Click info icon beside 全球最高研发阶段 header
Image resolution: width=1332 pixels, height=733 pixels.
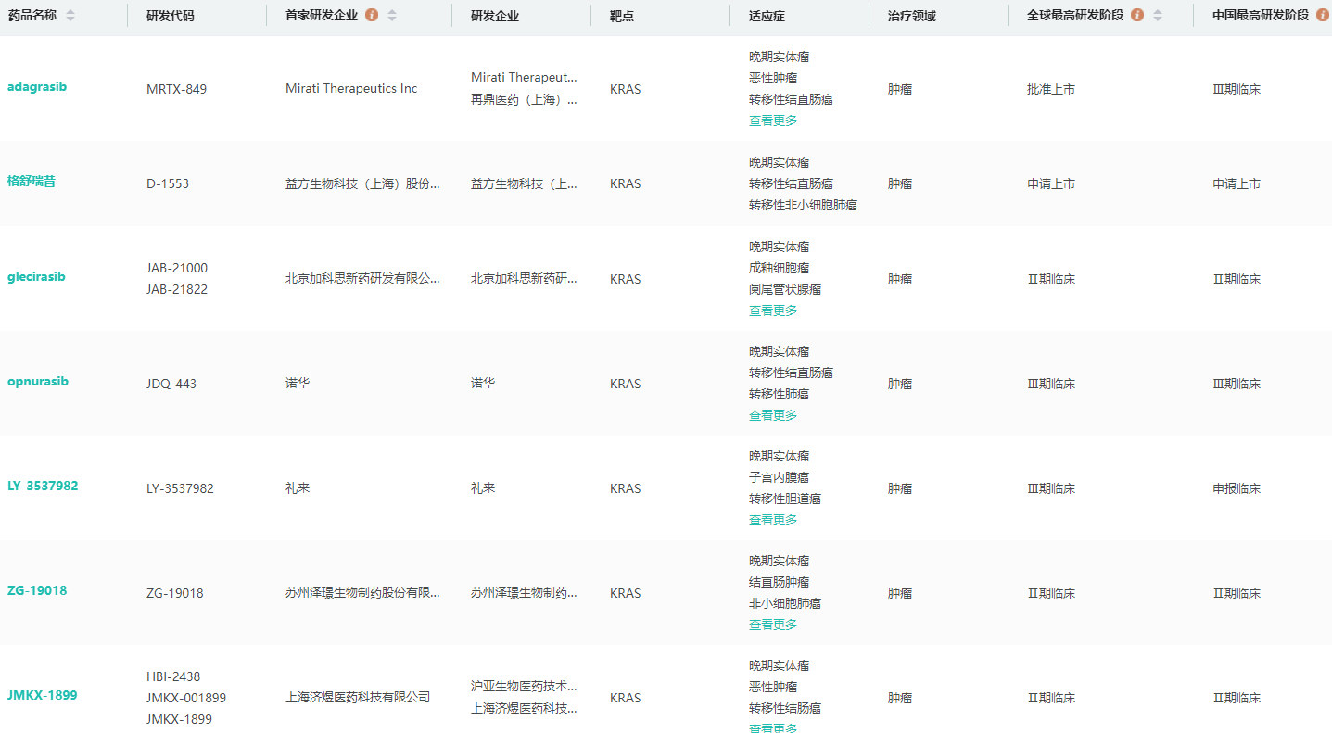coord(1137,16)
